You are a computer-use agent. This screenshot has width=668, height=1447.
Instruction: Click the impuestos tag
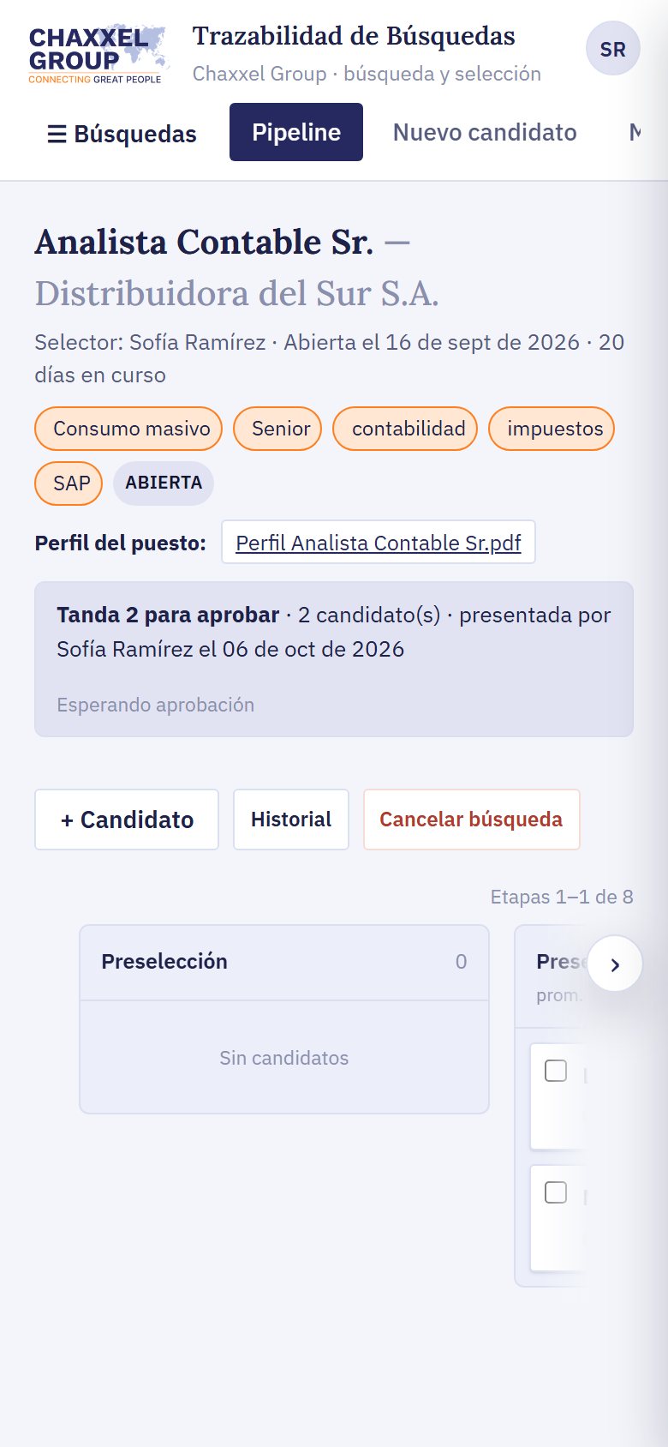pos(552,429)
